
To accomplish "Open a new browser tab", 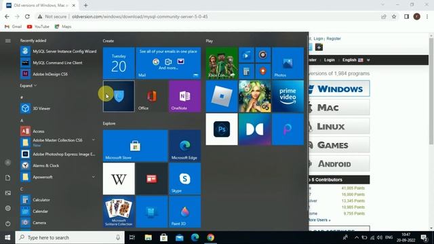I will [x=85, y=5].
